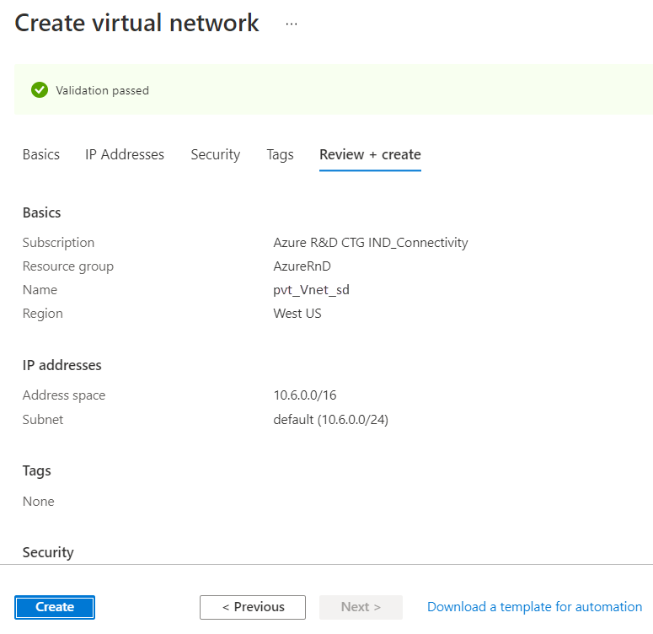Open the IP Addresses tab

pos(125,154)
